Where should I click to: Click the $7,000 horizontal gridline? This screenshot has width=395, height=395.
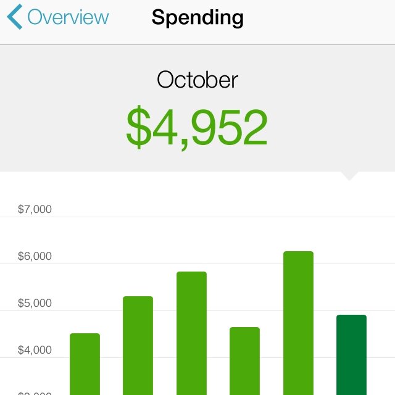197,217
